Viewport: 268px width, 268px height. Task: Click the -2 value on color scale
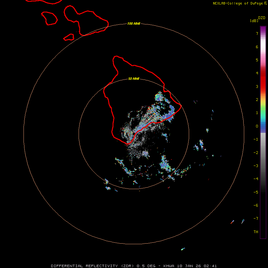point(256,153)
